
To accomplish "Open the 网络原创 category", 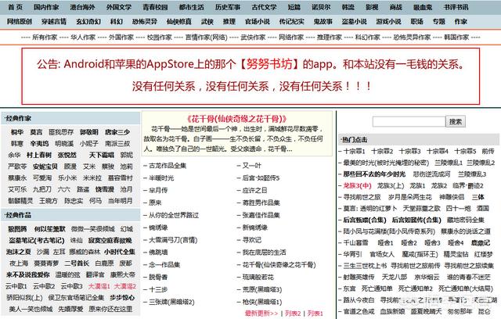I will coord(19,21).
